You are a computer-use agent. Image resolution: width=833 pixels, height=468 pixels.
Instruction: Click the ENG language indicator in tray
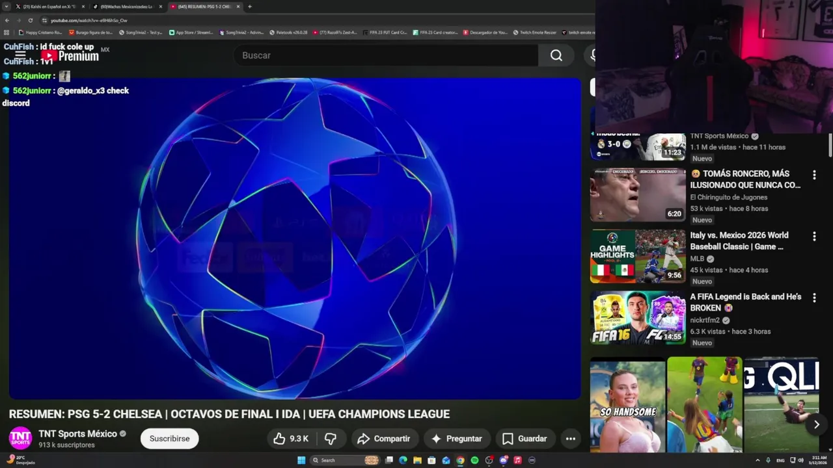coord(780,460)
